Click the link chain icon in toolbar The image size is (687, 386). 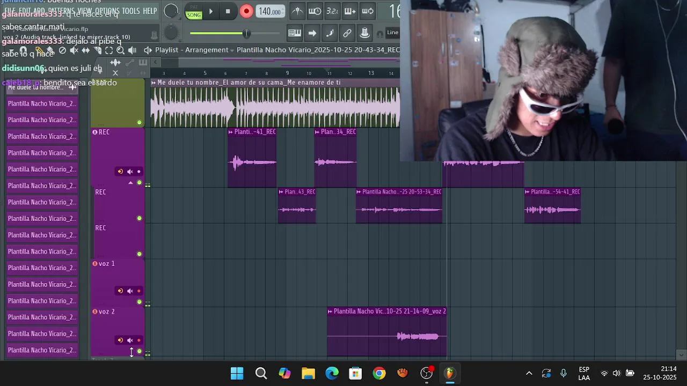[x=347, y=33]
